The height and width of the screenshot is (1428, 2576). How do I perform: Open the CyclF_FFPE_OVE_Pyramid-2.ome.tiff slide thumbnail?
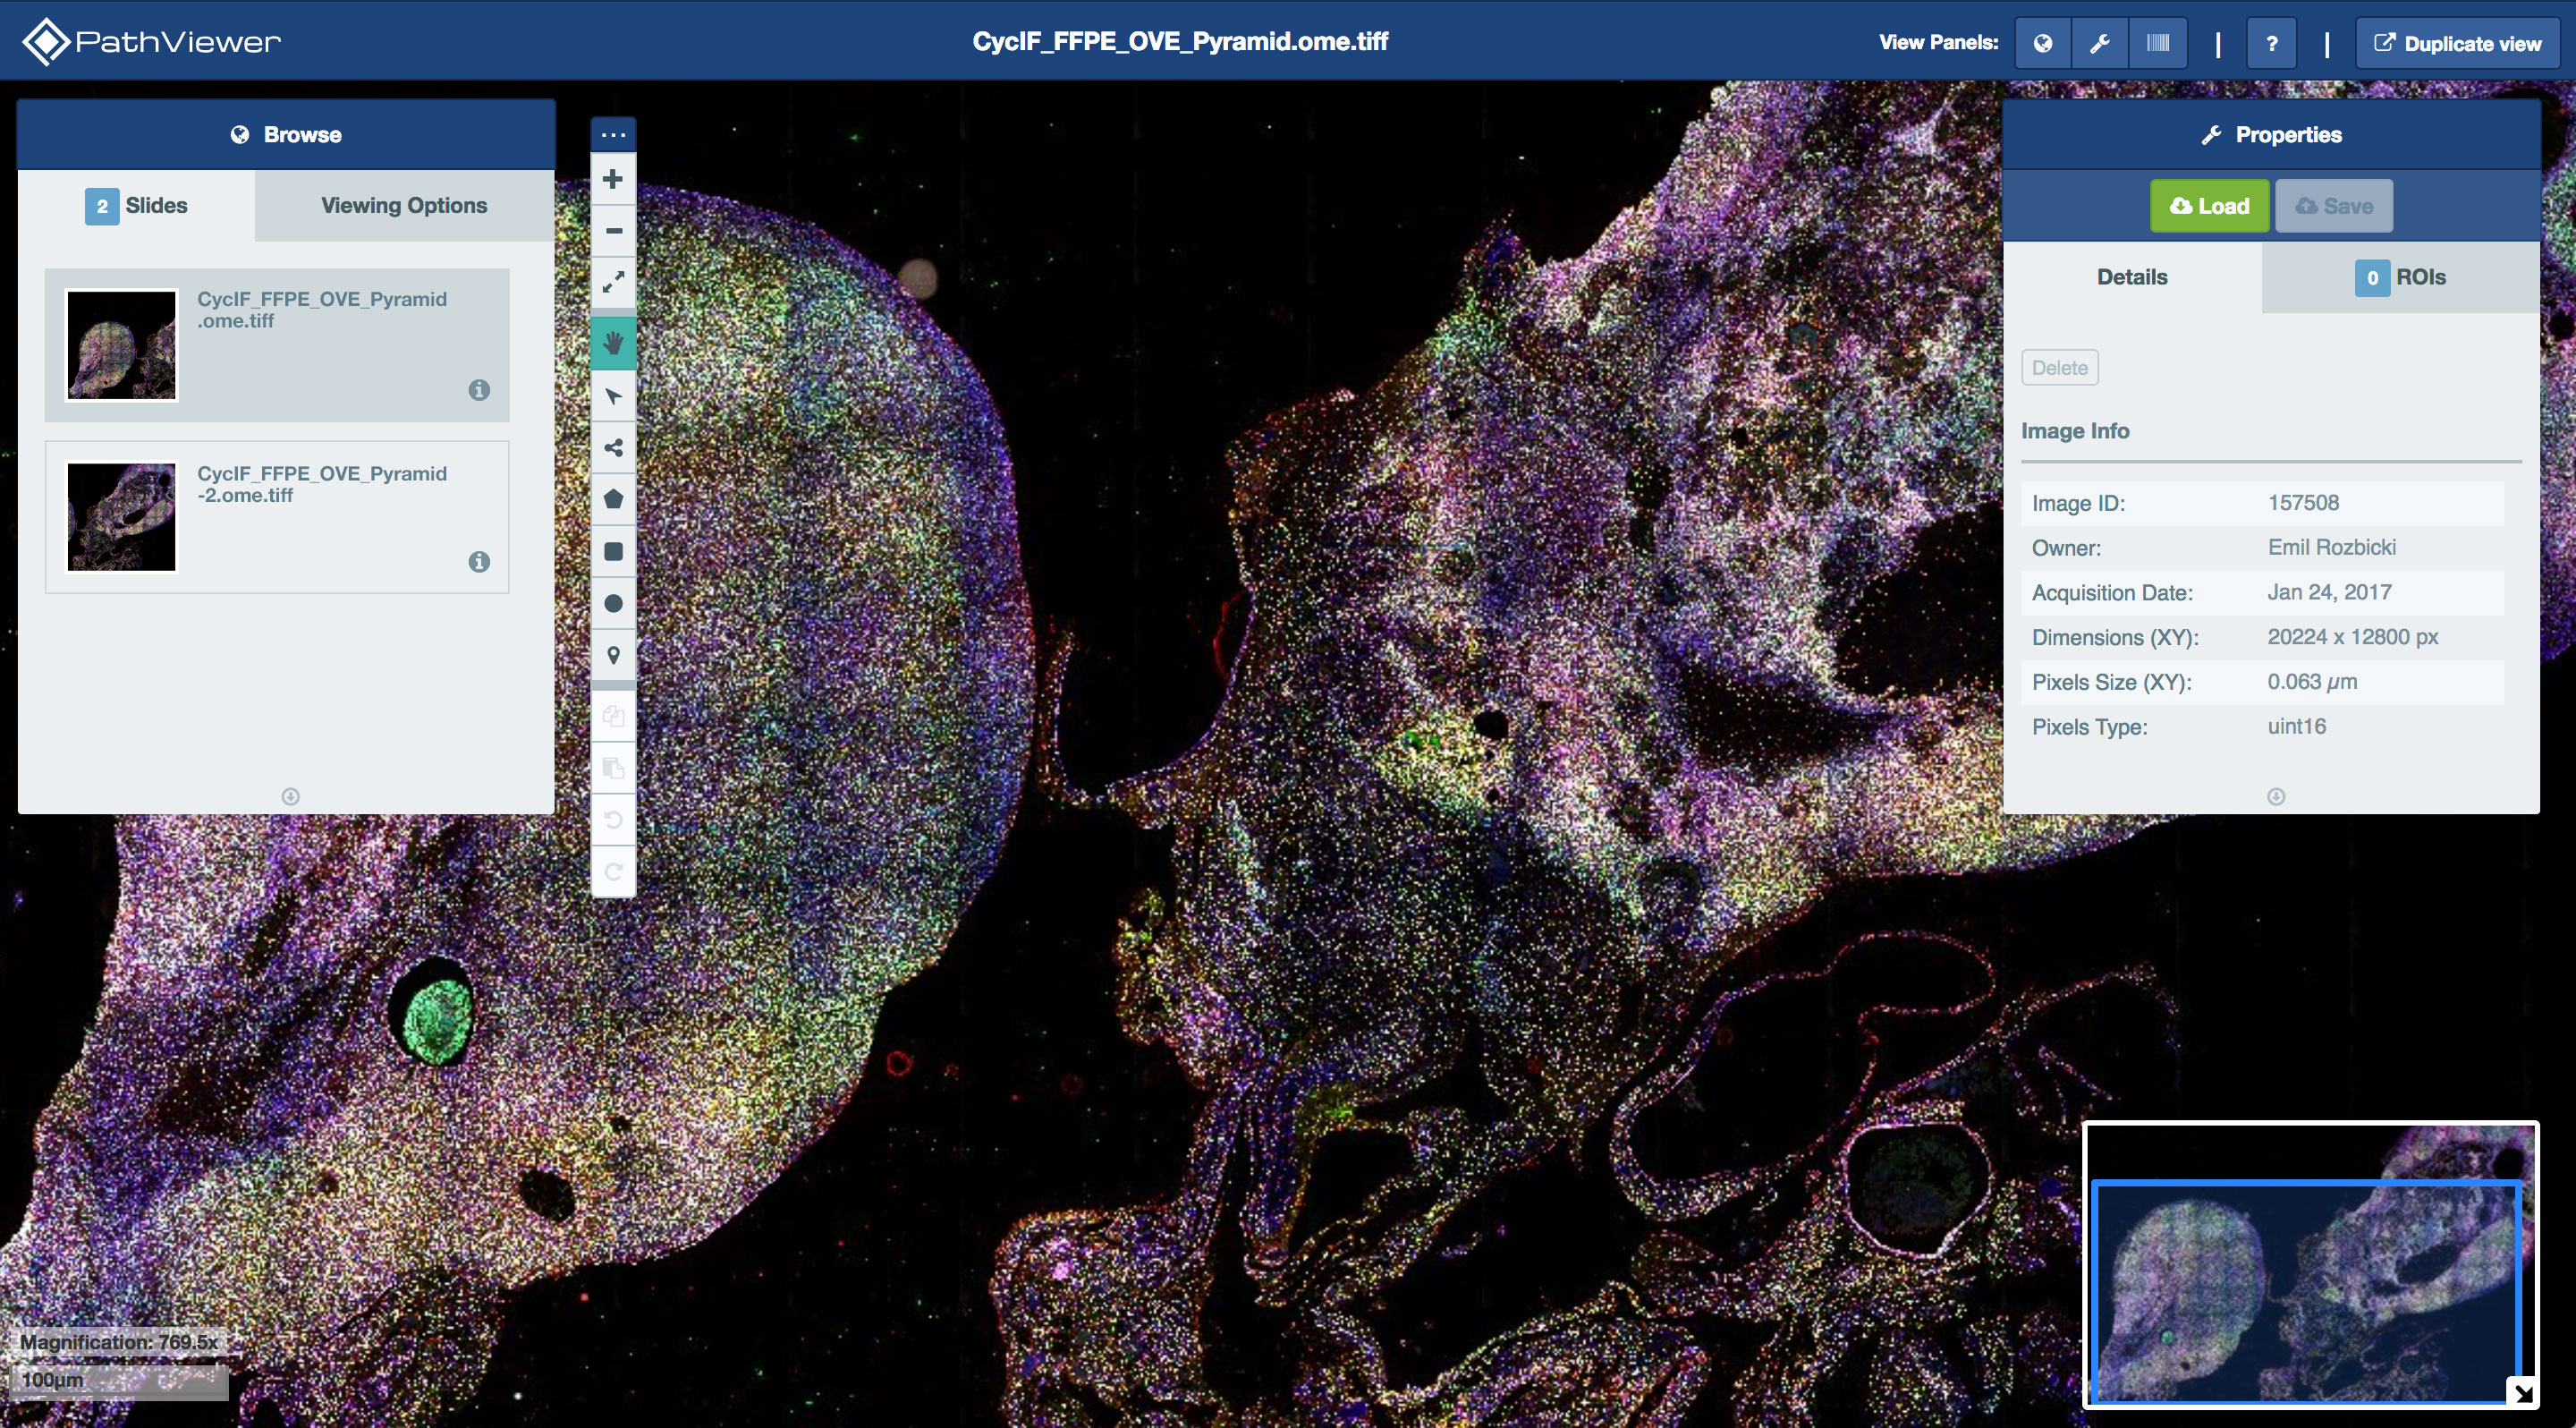(121, 517)
